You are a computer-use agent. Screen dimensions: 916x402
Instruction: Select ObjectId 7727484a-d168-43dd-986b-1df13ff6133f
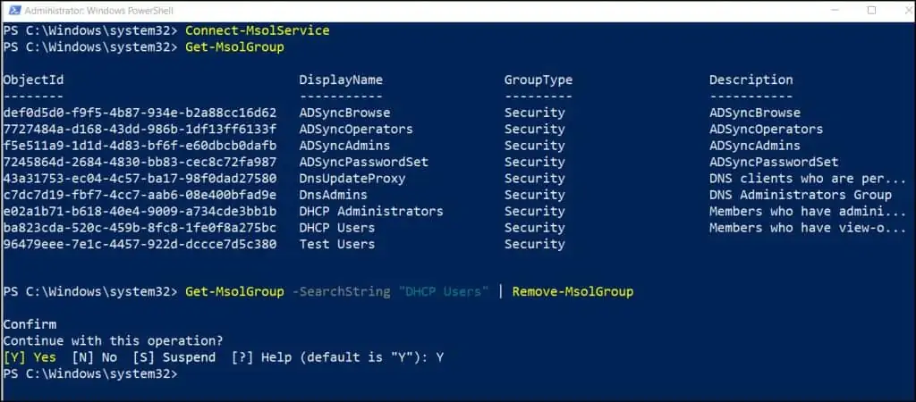140,129
